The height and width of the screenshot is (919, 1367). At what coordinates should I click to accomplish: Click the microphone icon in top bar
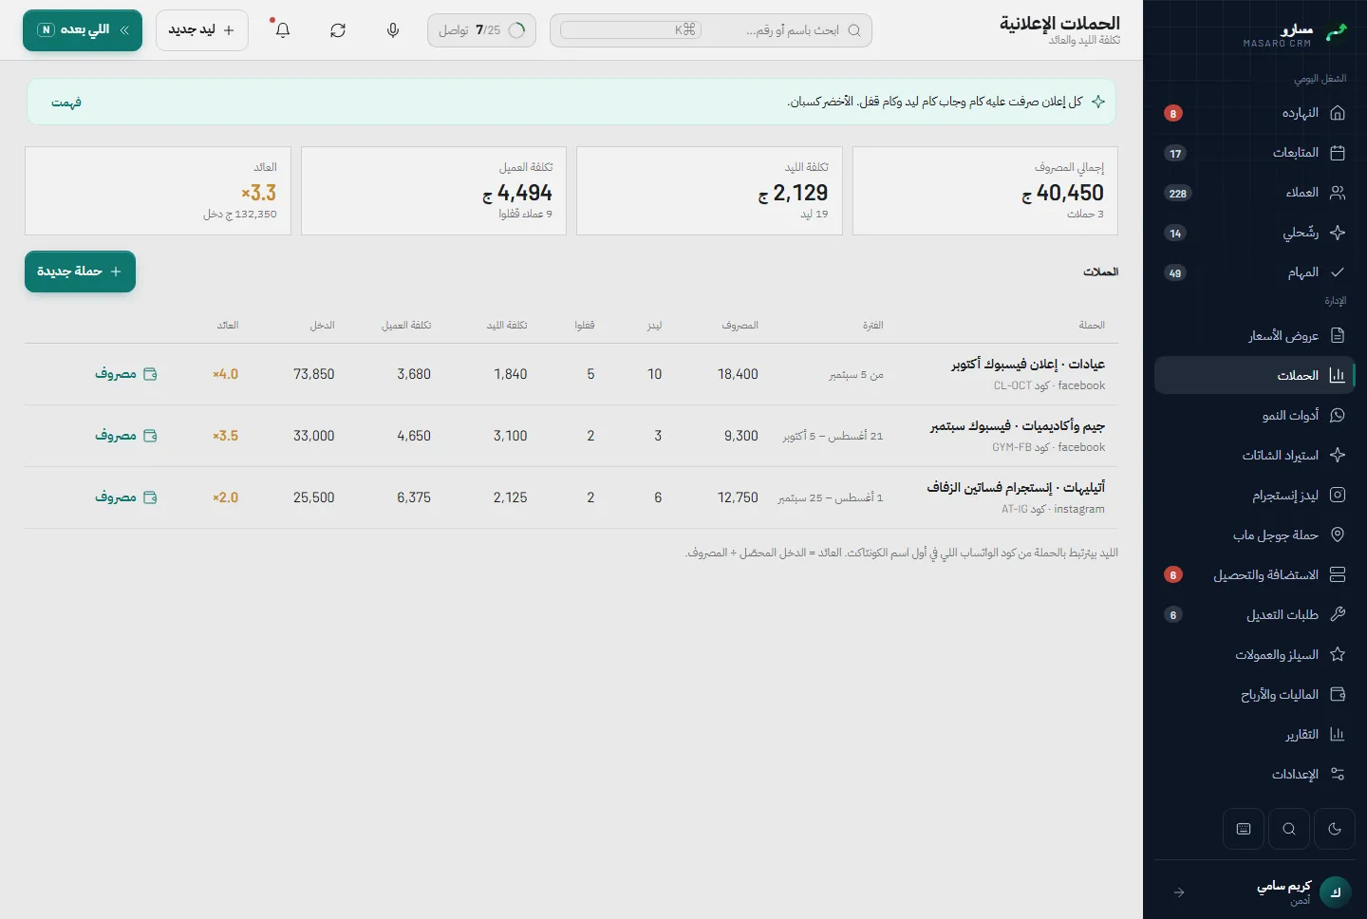(393, 30)
